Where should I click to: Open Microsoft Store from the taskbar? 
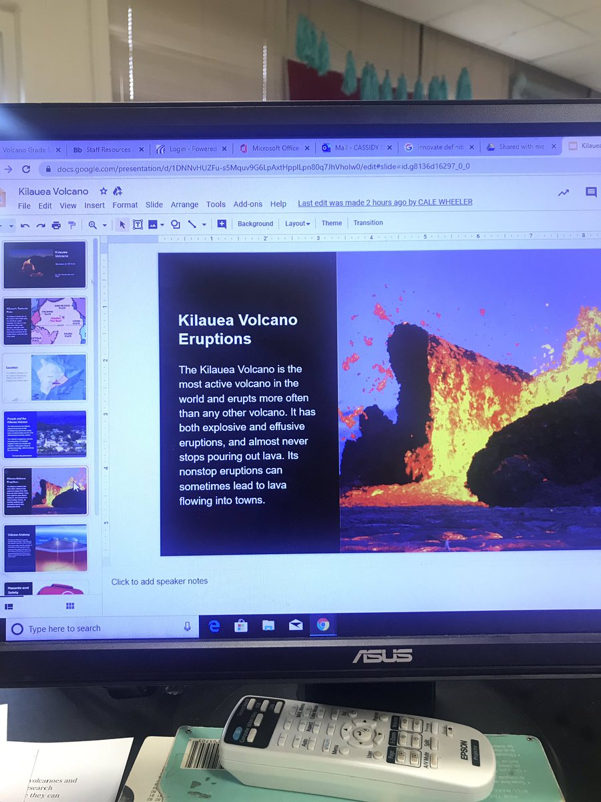point(241,626)
